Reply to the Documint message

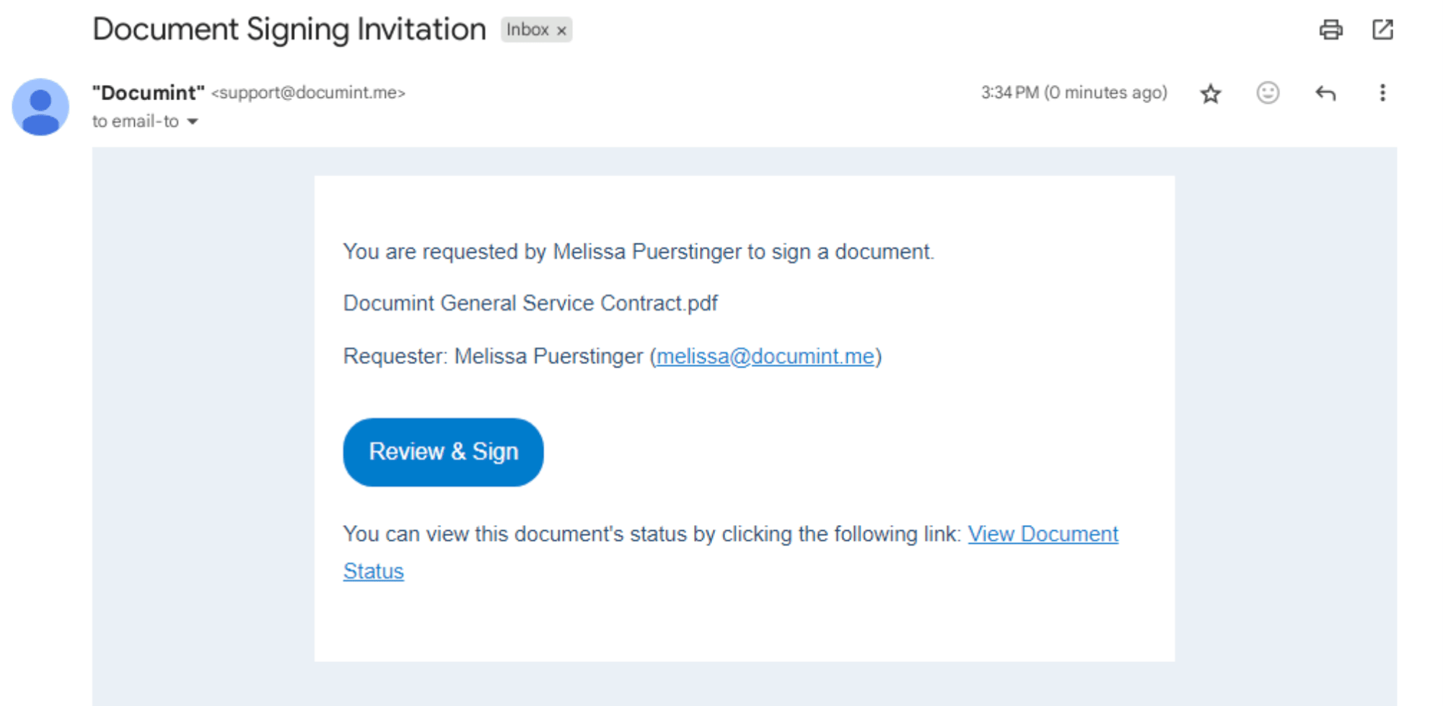tap(1325, 93)
